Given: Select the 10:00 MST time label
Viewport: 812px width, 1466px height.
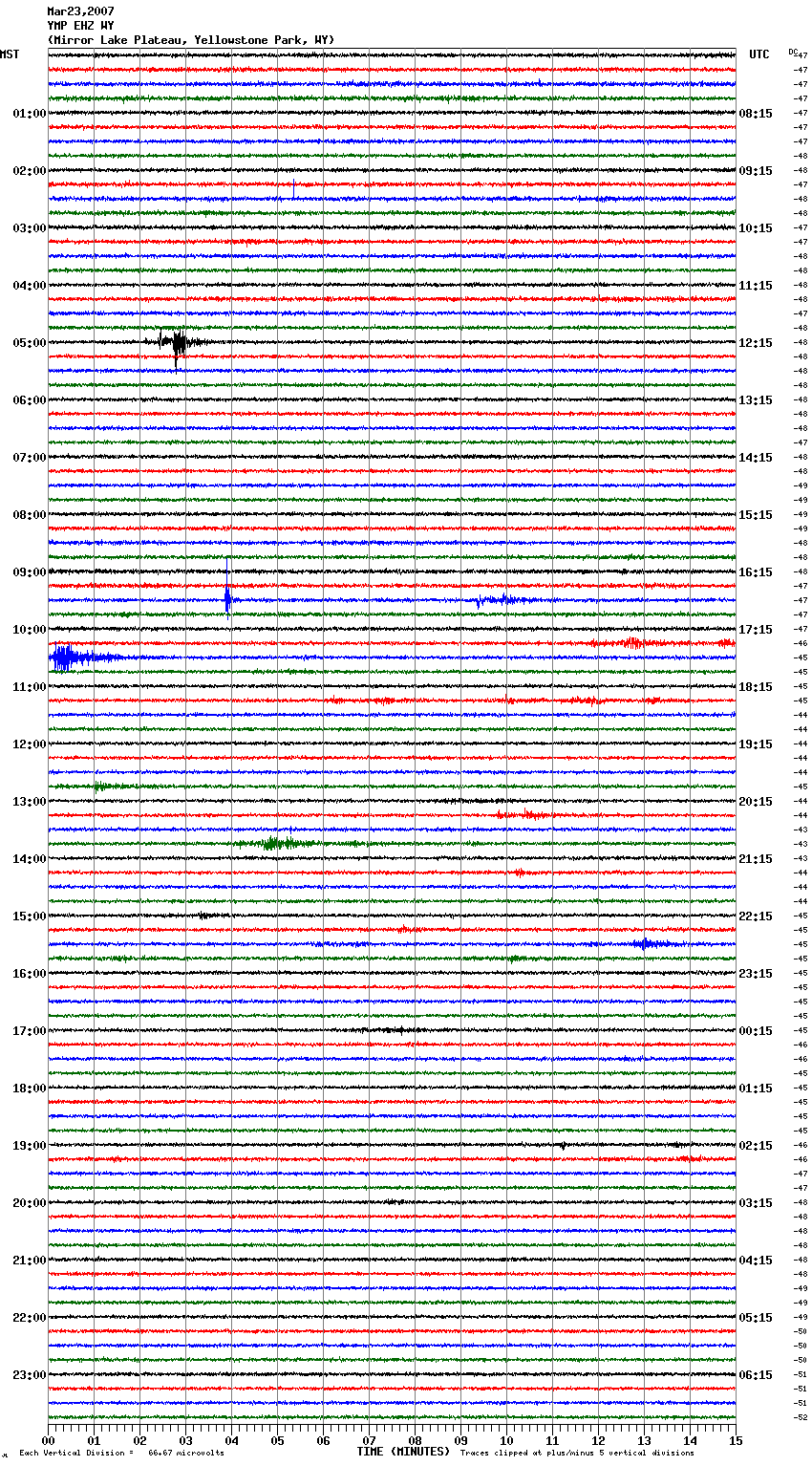Looking at the screenshot, I should point(29,630).
